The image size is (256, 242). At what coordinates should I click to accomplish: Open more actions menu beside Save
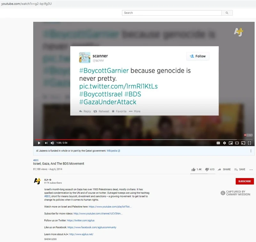tap(251, 170)
